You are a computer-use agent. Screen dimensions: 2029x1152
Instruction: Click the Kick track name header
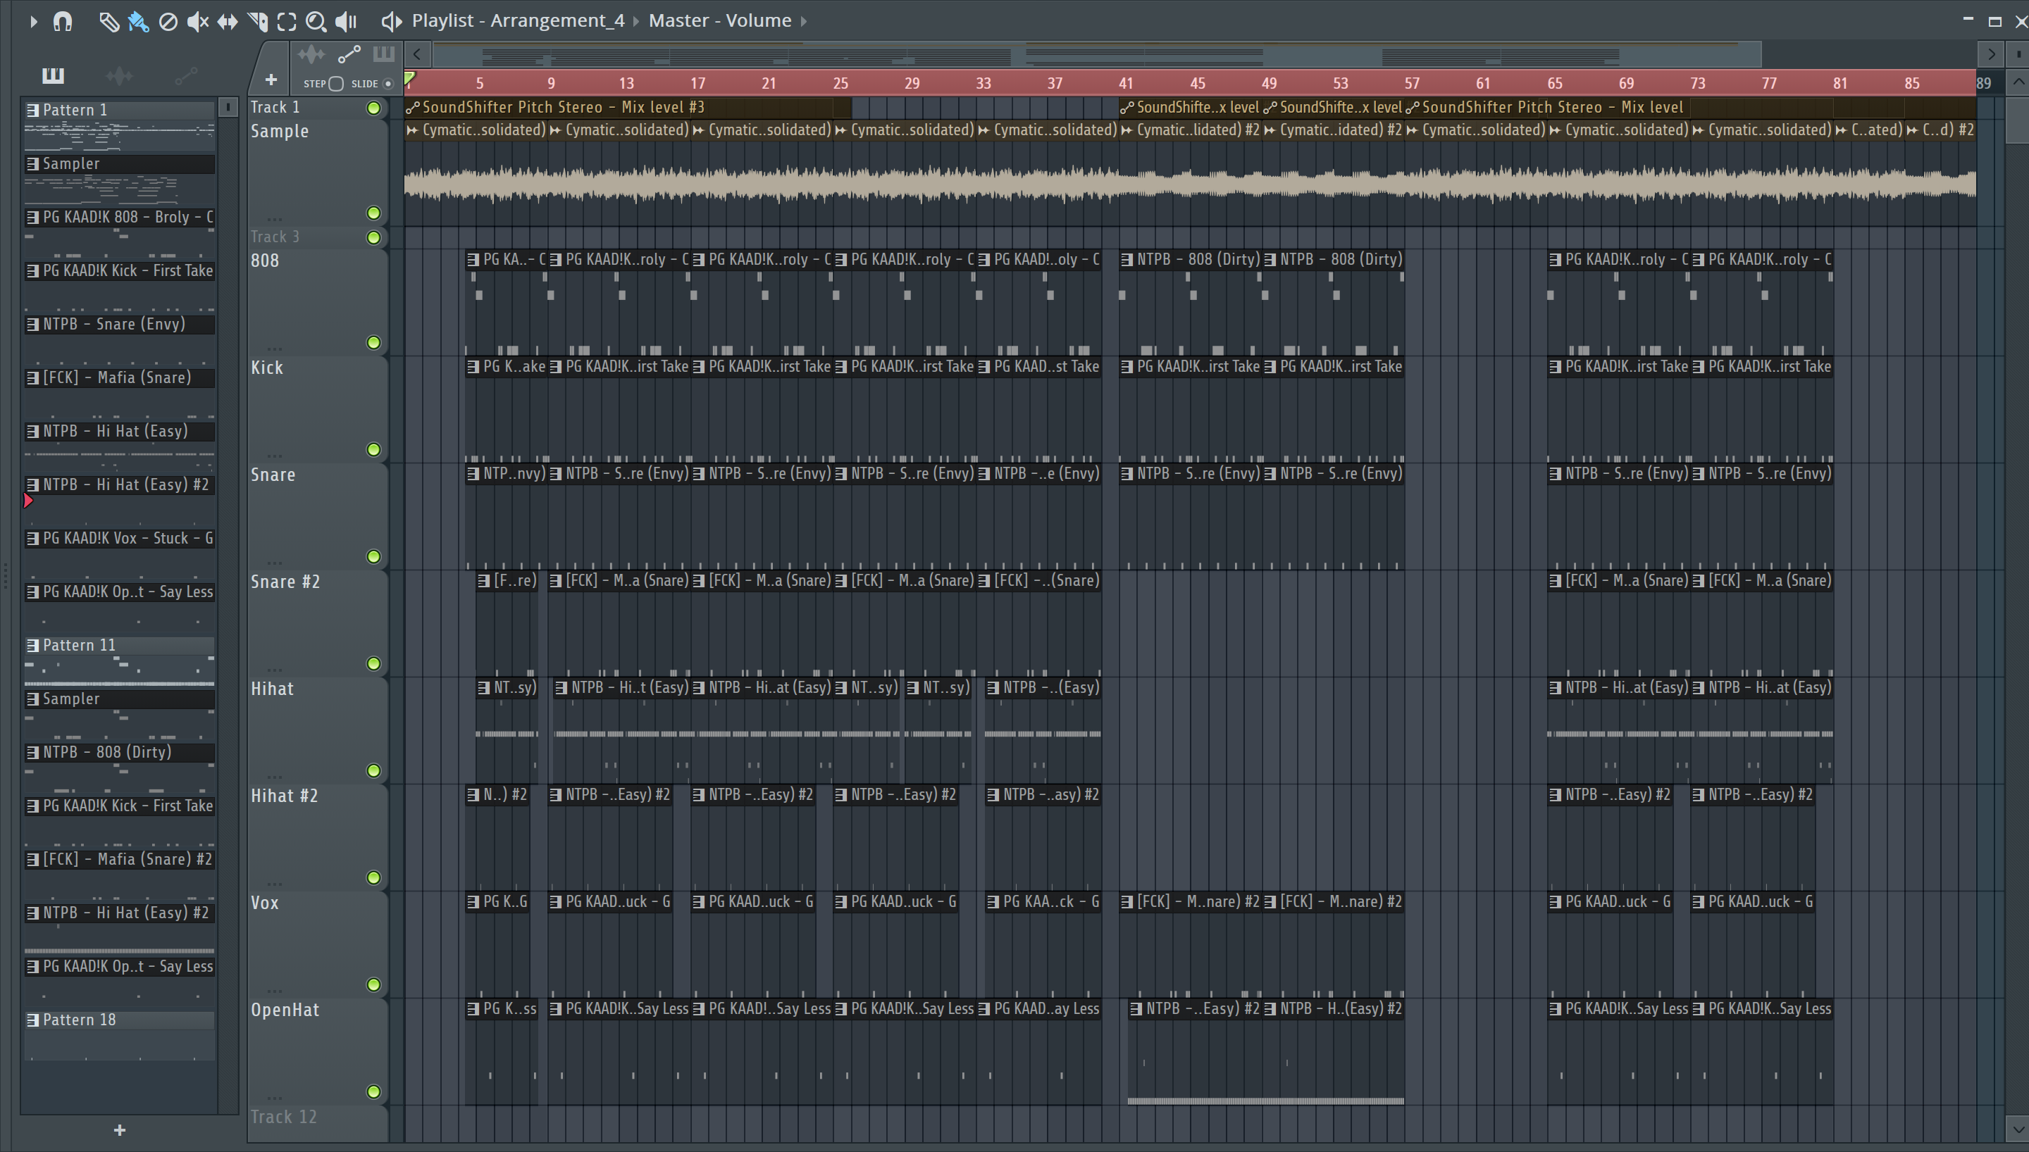pyautogui.click(x=267, y=367)
